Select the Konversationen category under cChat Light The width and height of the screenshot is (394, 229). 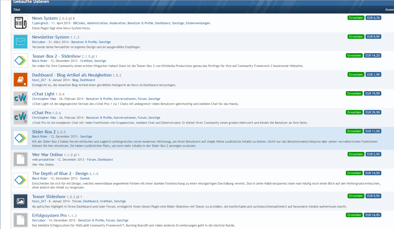coord(125,99)
